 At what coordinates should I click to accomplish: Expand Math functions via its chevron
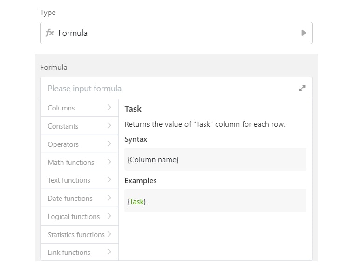click(109, 162)
